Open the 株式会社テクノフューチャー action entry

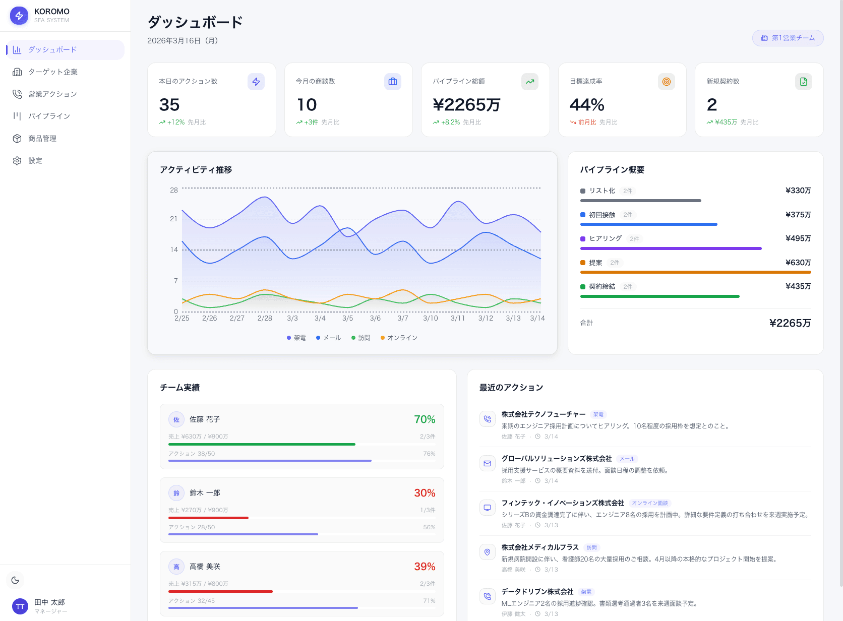coord(544,414)
